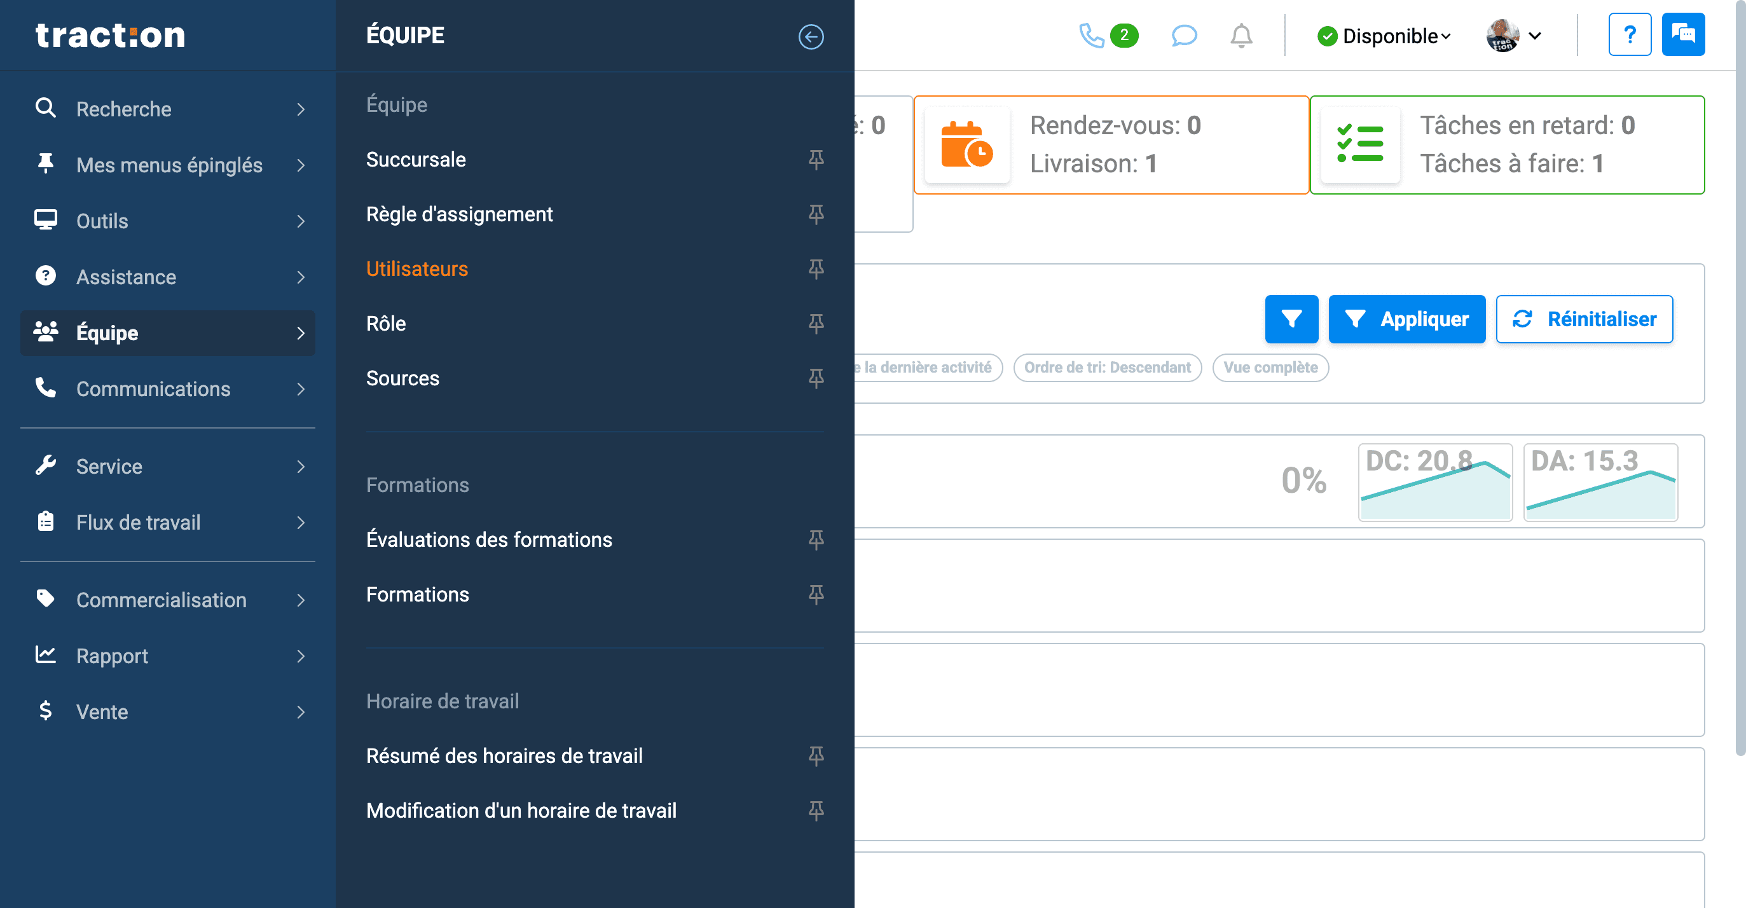The image size is (1746, 908).
Task: Open the blue live chat button
Action: pos(1683,34)
